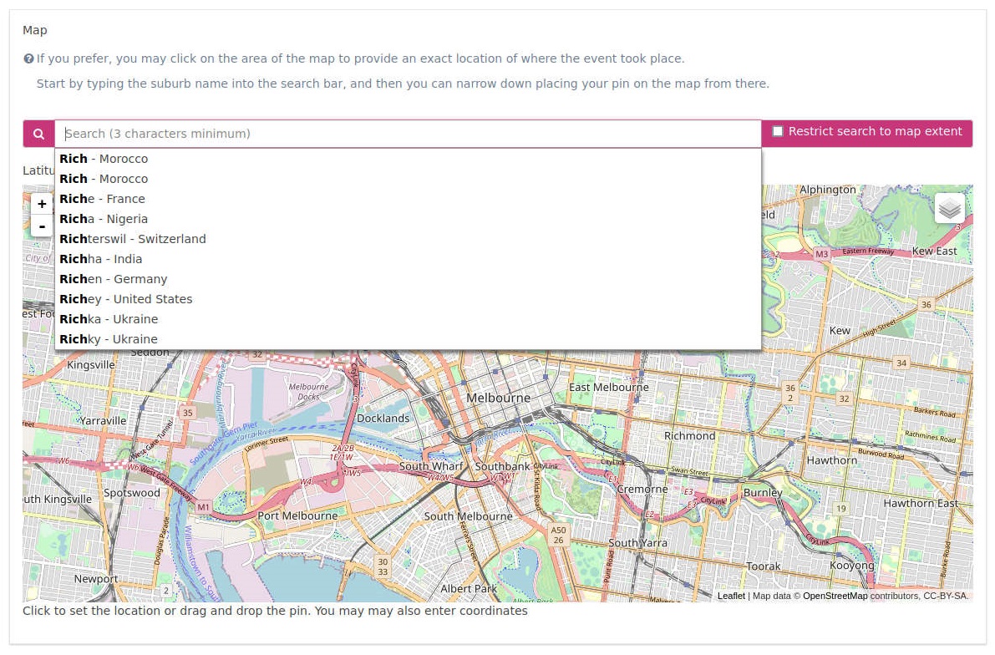Viewport: 995px width, 655px height.
Task: Click the magnifying glass search button
Action: pos(38,134)
